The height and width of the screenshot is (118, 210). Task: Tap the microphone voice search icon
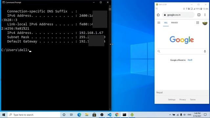pos(205,51)
